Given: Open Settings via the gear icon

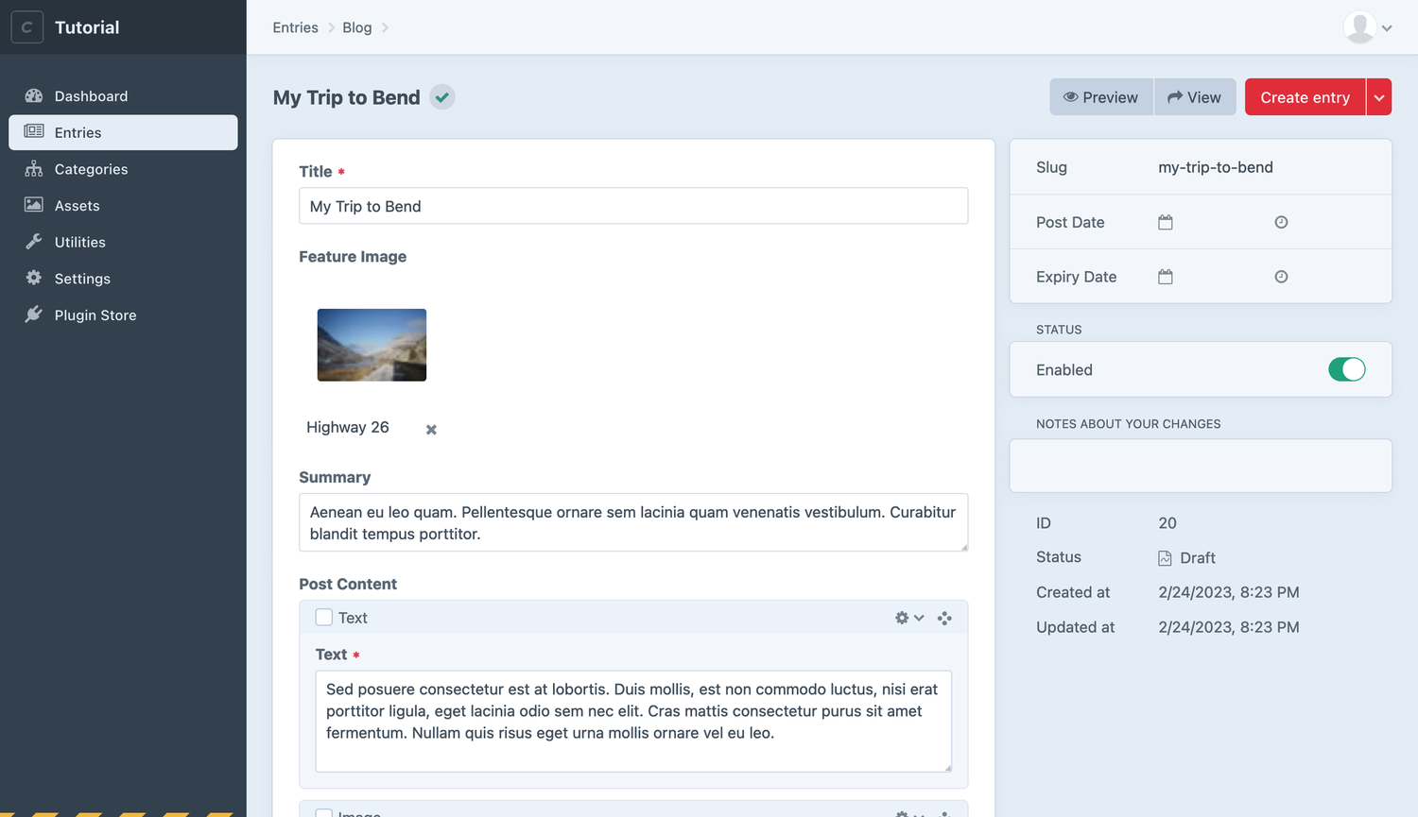Looking at the screenshot, I should pos(34,279).
